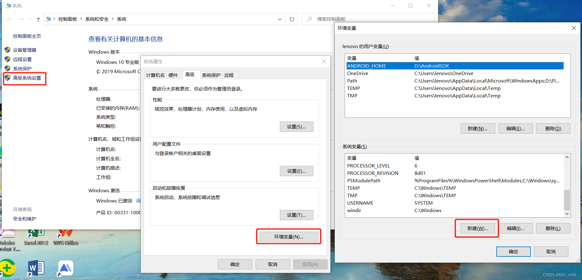Select 高级系统设置 in the left panel

pyautogui.click(x=28, y=78)
